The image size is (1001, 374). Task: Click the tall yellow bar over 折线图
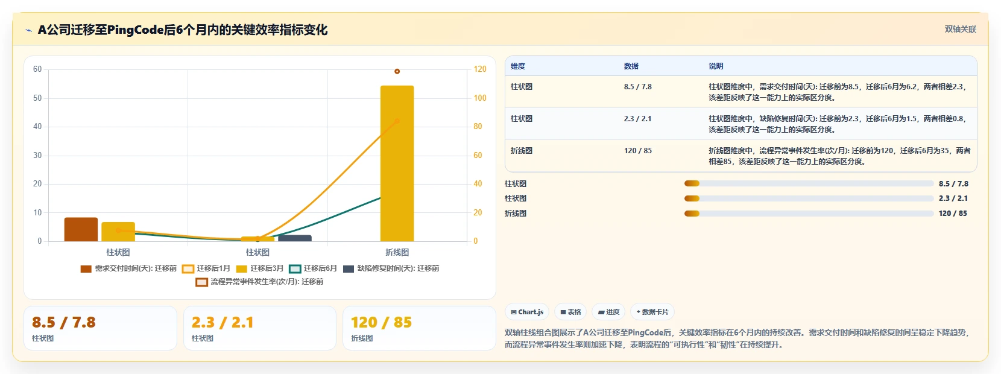coord(397,163)
